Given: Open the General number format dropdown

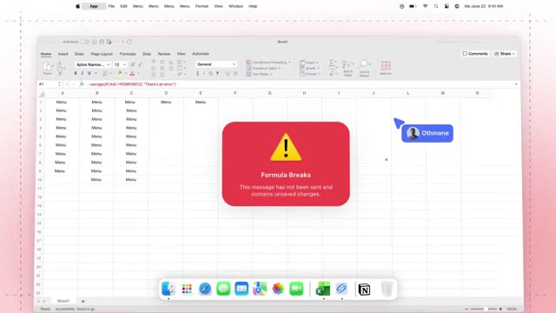Looking at the screenshot, I should tap(216, 64).
